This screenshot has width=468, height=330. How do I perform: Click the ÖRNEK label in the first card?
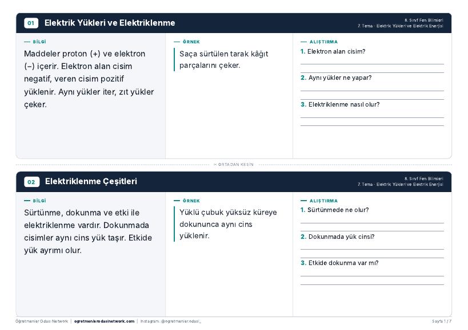(x=191, y=42)
